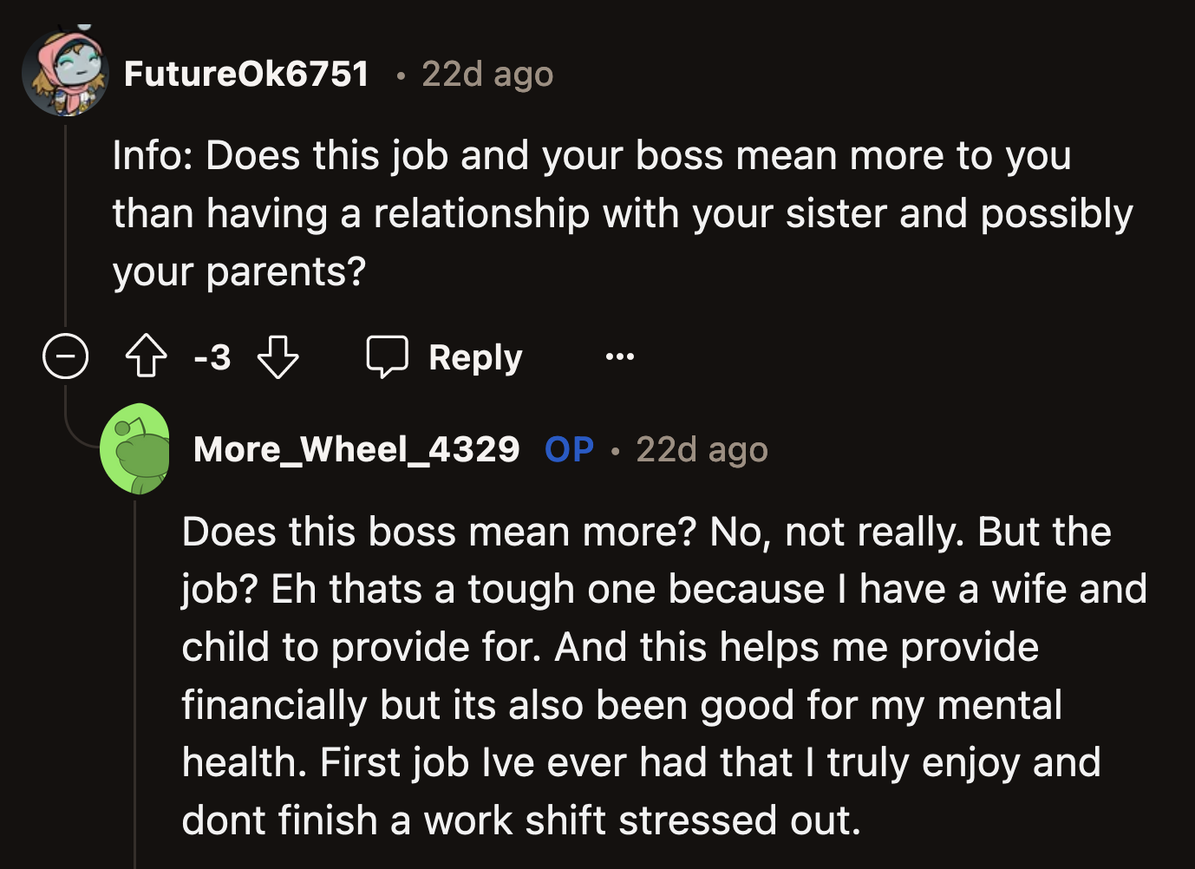
Task: Select the OP badge next to More_Wheel_4329
Action: (x=569, y=449)
